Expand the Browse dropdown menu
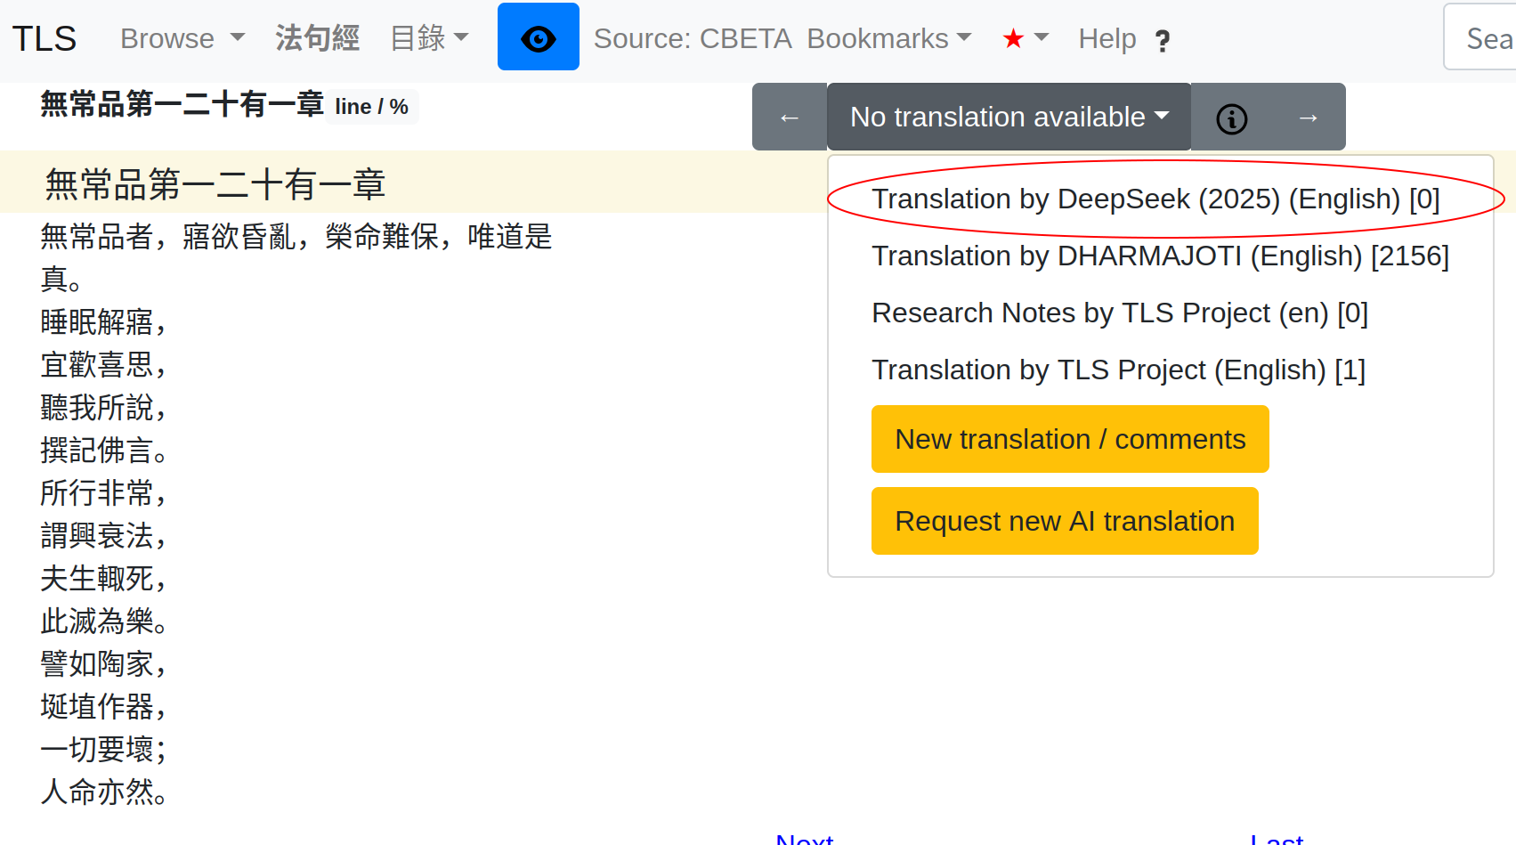 click(x=182, y=39)
